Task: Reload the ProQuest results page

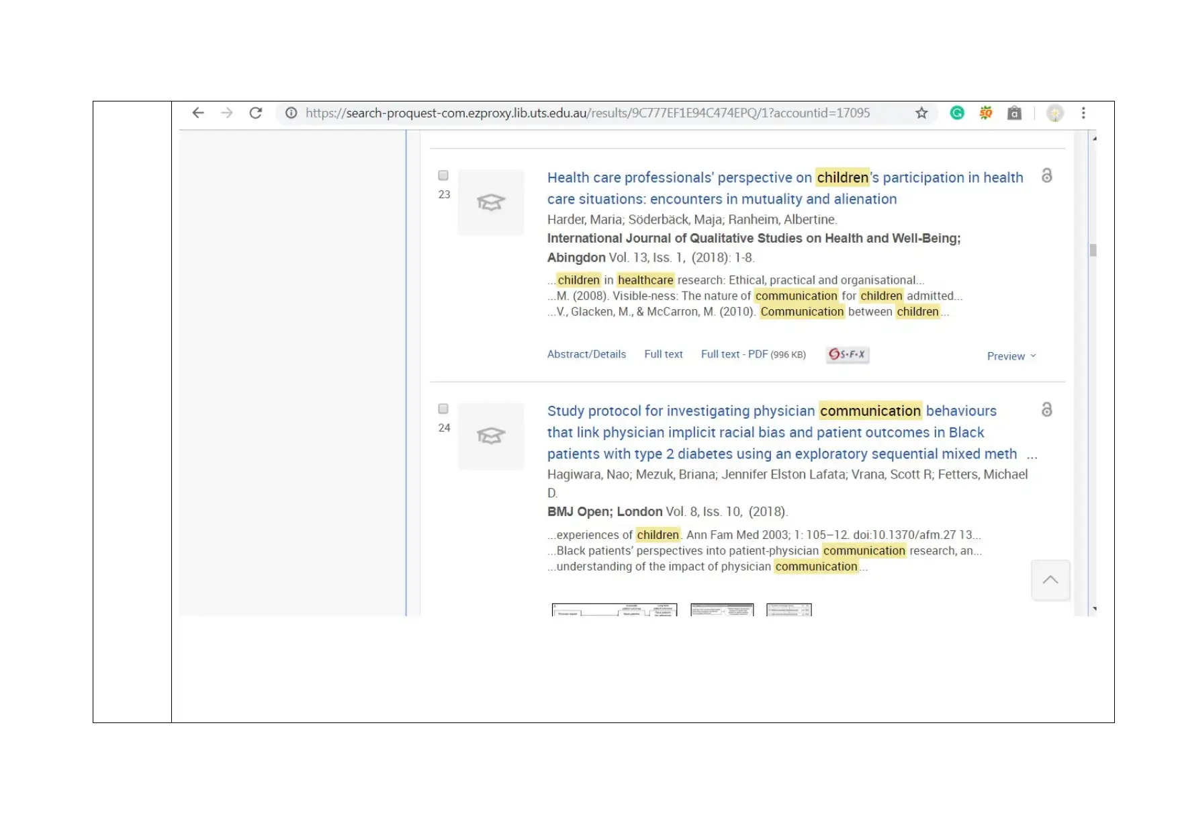Action: tap(256, 113)
